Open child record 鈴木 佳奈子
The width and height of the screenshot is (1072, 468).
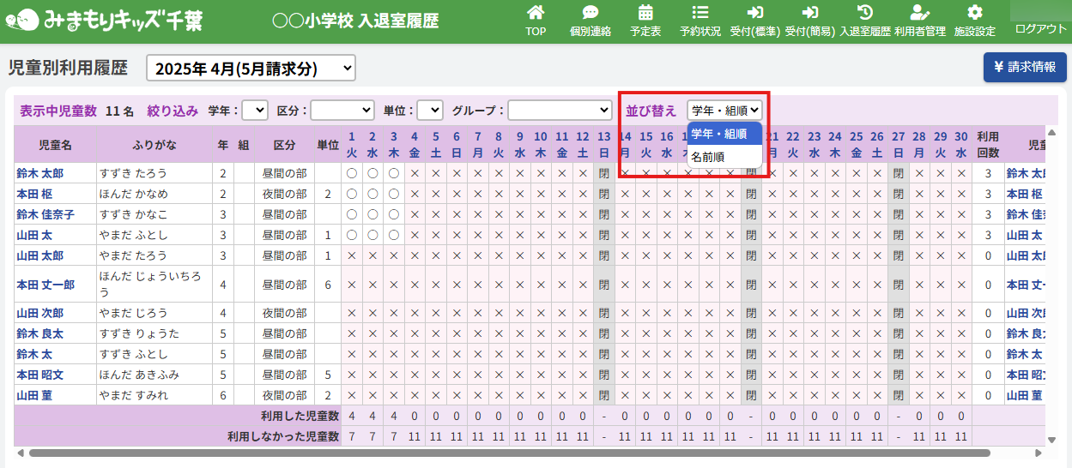coord(45,214)
